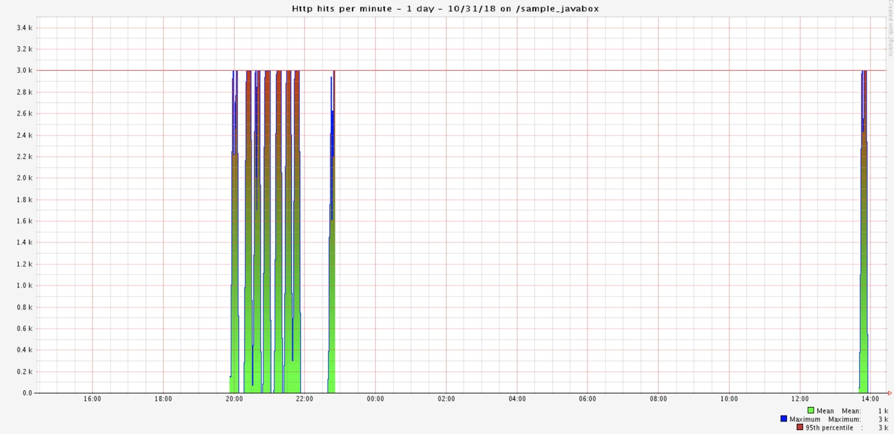
Task: Click the blue Maximum legend swatch
Action: [784, 419]
